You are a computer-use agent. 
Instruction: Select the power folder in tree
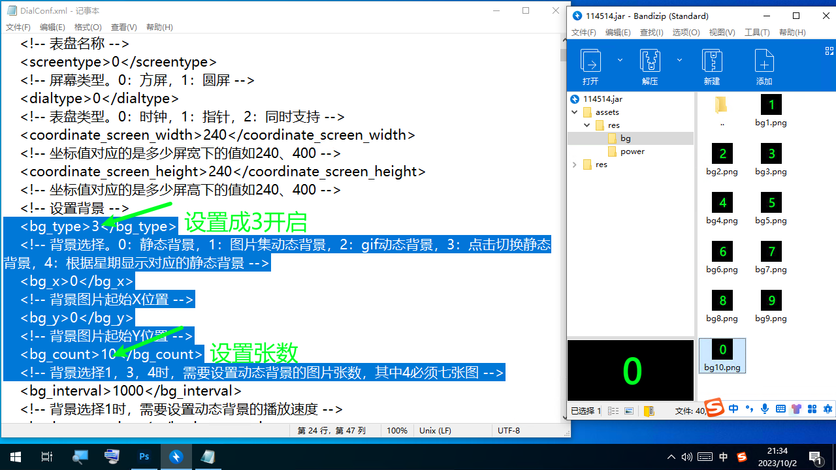[x=632, y=151]
